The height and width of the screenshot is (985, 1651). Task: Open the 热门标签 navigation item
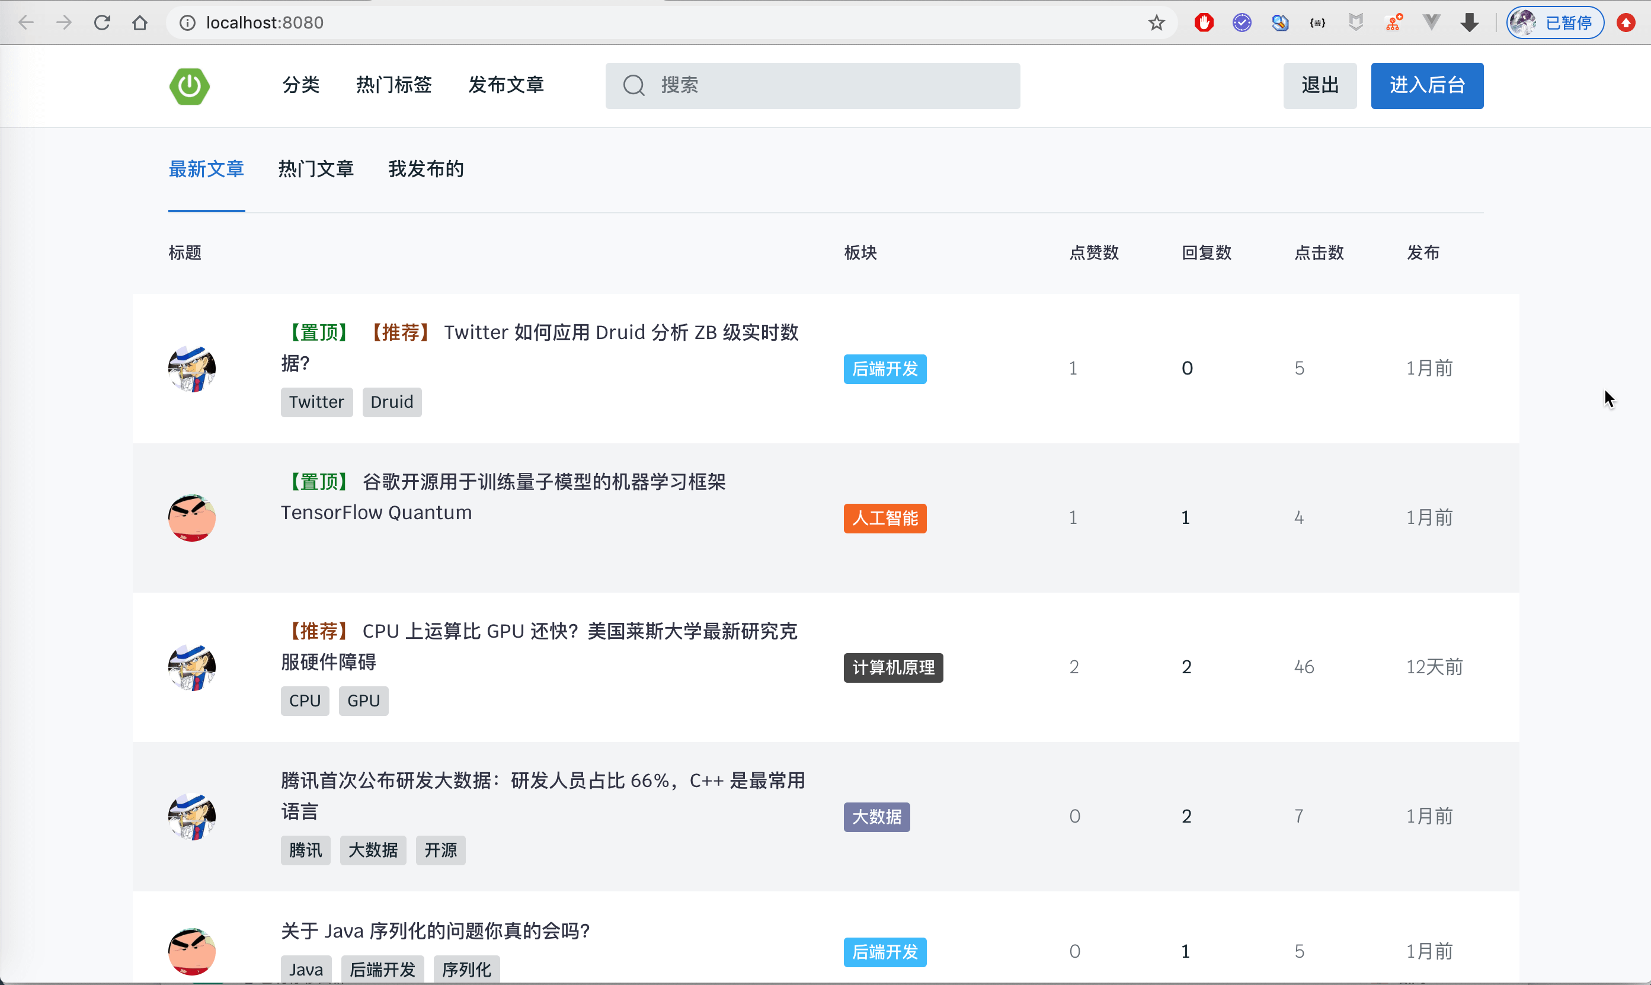point(393,85)
